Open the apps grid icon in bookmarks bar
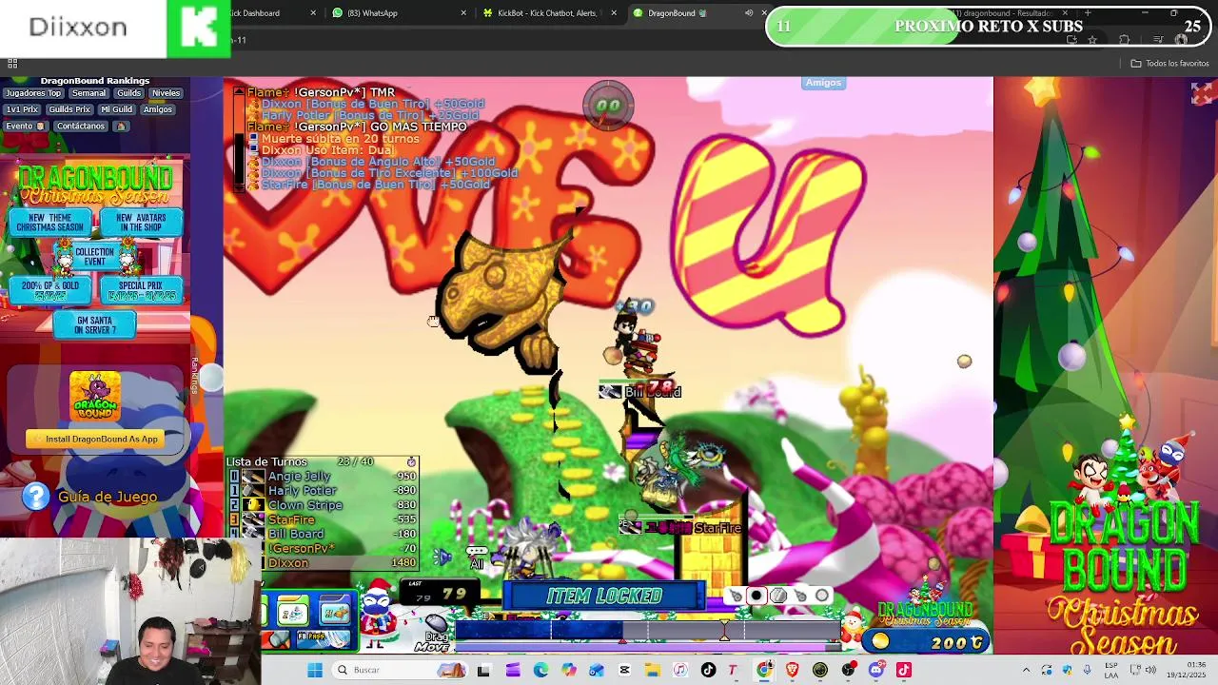Viewport: 1218px width, 685px height. pos(12,64)
